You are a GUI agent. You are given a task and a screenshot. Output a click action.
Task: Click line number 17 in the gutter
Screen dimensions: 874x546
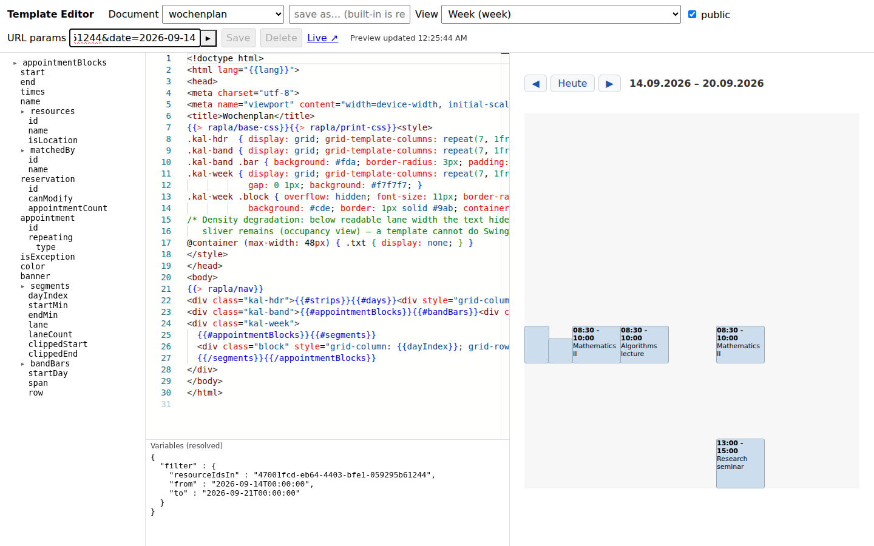point(166,243)
